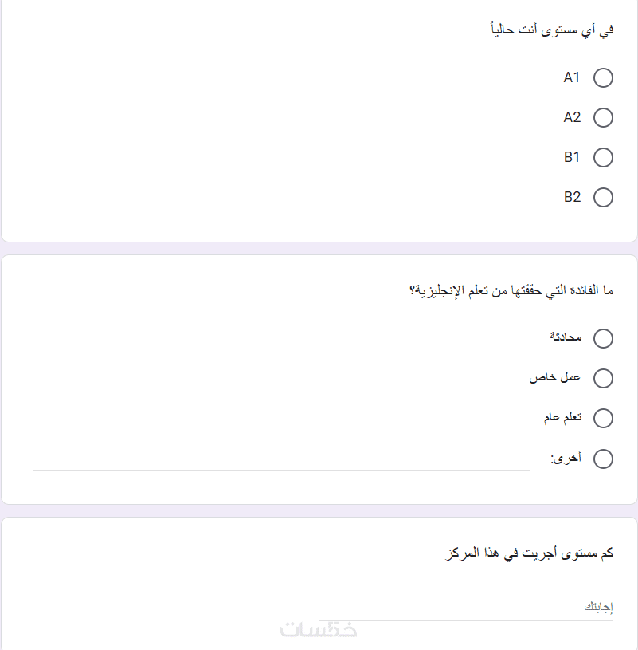Pick the B2 level radio circle

603,197
